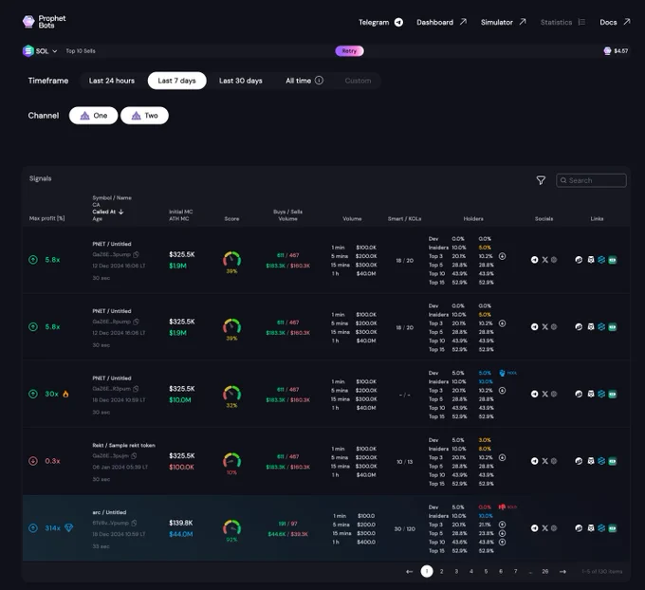Screen dimensions: 645x590
Task: Open X social icon in arc row
Action: [544, 528]
